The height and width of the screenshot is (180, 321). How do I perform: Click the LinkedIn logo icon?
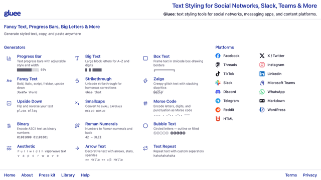tap(262, 73)
